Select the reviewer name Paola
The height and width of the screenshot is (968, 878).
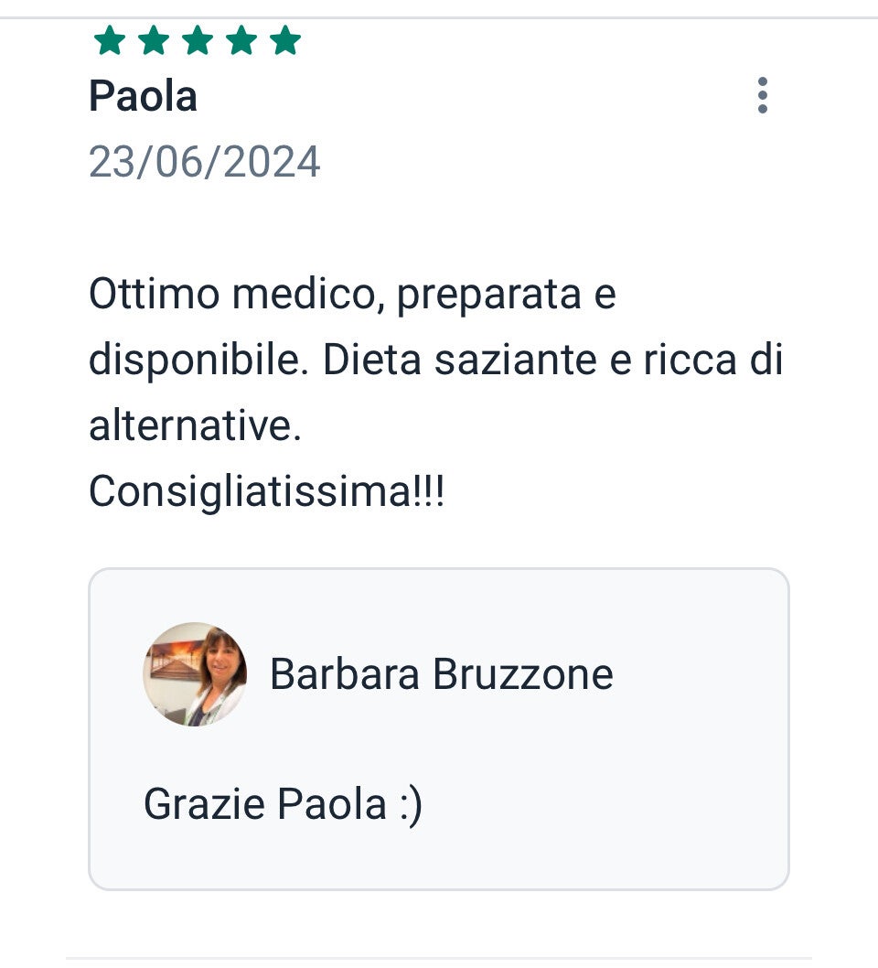[143, 96]
